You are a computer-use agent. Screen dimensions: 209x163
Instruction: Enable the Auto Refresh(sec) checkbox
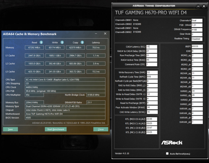click(x=167, y=154)
